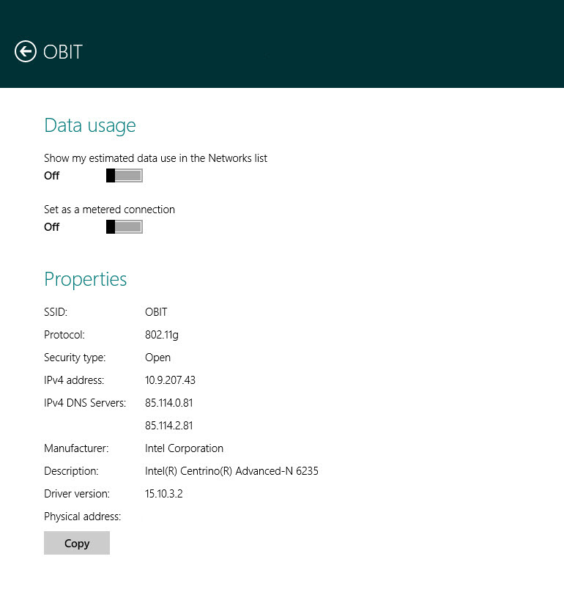
Task: Click the Properties section heading
Action: 86,279
